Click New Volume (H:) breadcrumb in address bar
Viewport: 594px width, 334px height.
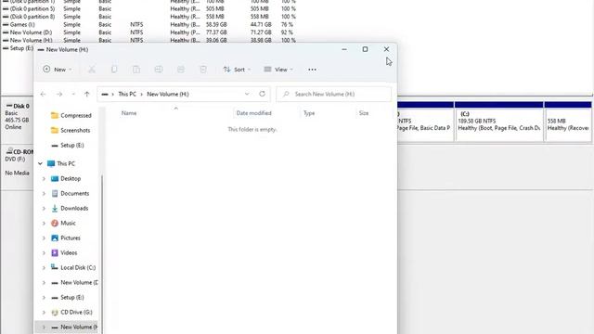click(168, 94)
